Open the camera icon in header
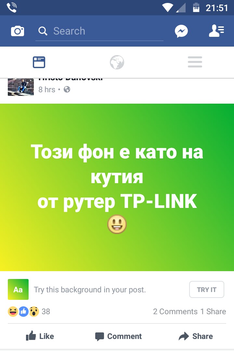Viewport: 234px width, 351px height. 18,31
